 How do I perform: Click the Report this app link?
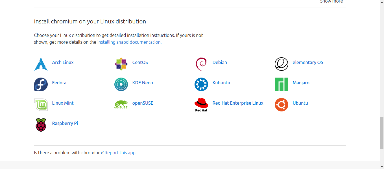120,153
